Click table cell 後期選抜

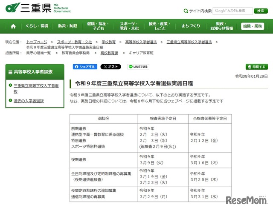click(x=78, y=160)
